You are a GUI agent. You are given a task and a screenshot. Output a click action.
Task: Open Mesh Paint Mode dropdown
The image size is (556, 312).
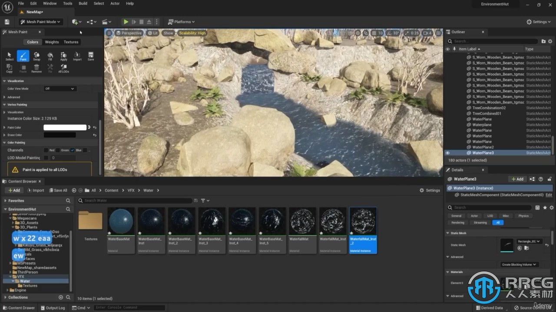[41, 22]
